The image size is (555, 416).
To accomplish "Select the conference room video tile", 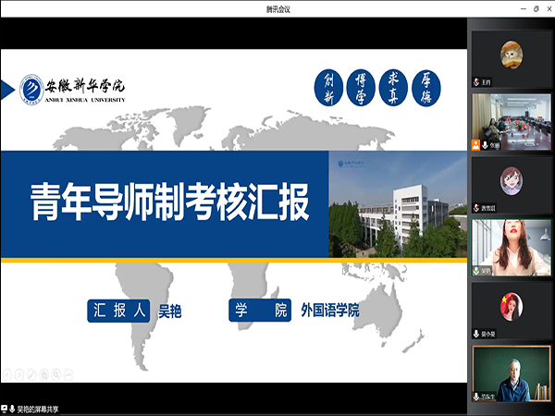I will 512,121.
